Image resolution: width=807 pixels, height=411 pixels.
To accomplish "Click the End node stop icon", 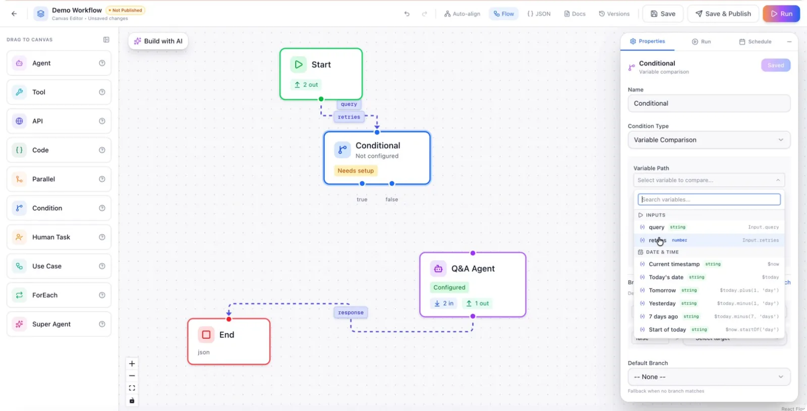I will point(206,335).
